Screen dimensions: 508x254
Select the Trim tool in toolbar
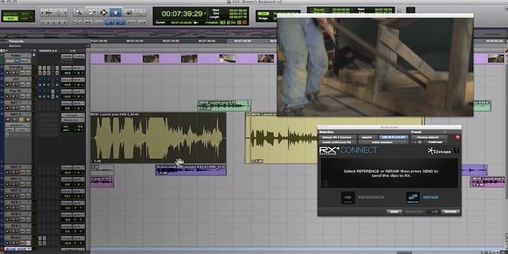[x=91, y=11]
